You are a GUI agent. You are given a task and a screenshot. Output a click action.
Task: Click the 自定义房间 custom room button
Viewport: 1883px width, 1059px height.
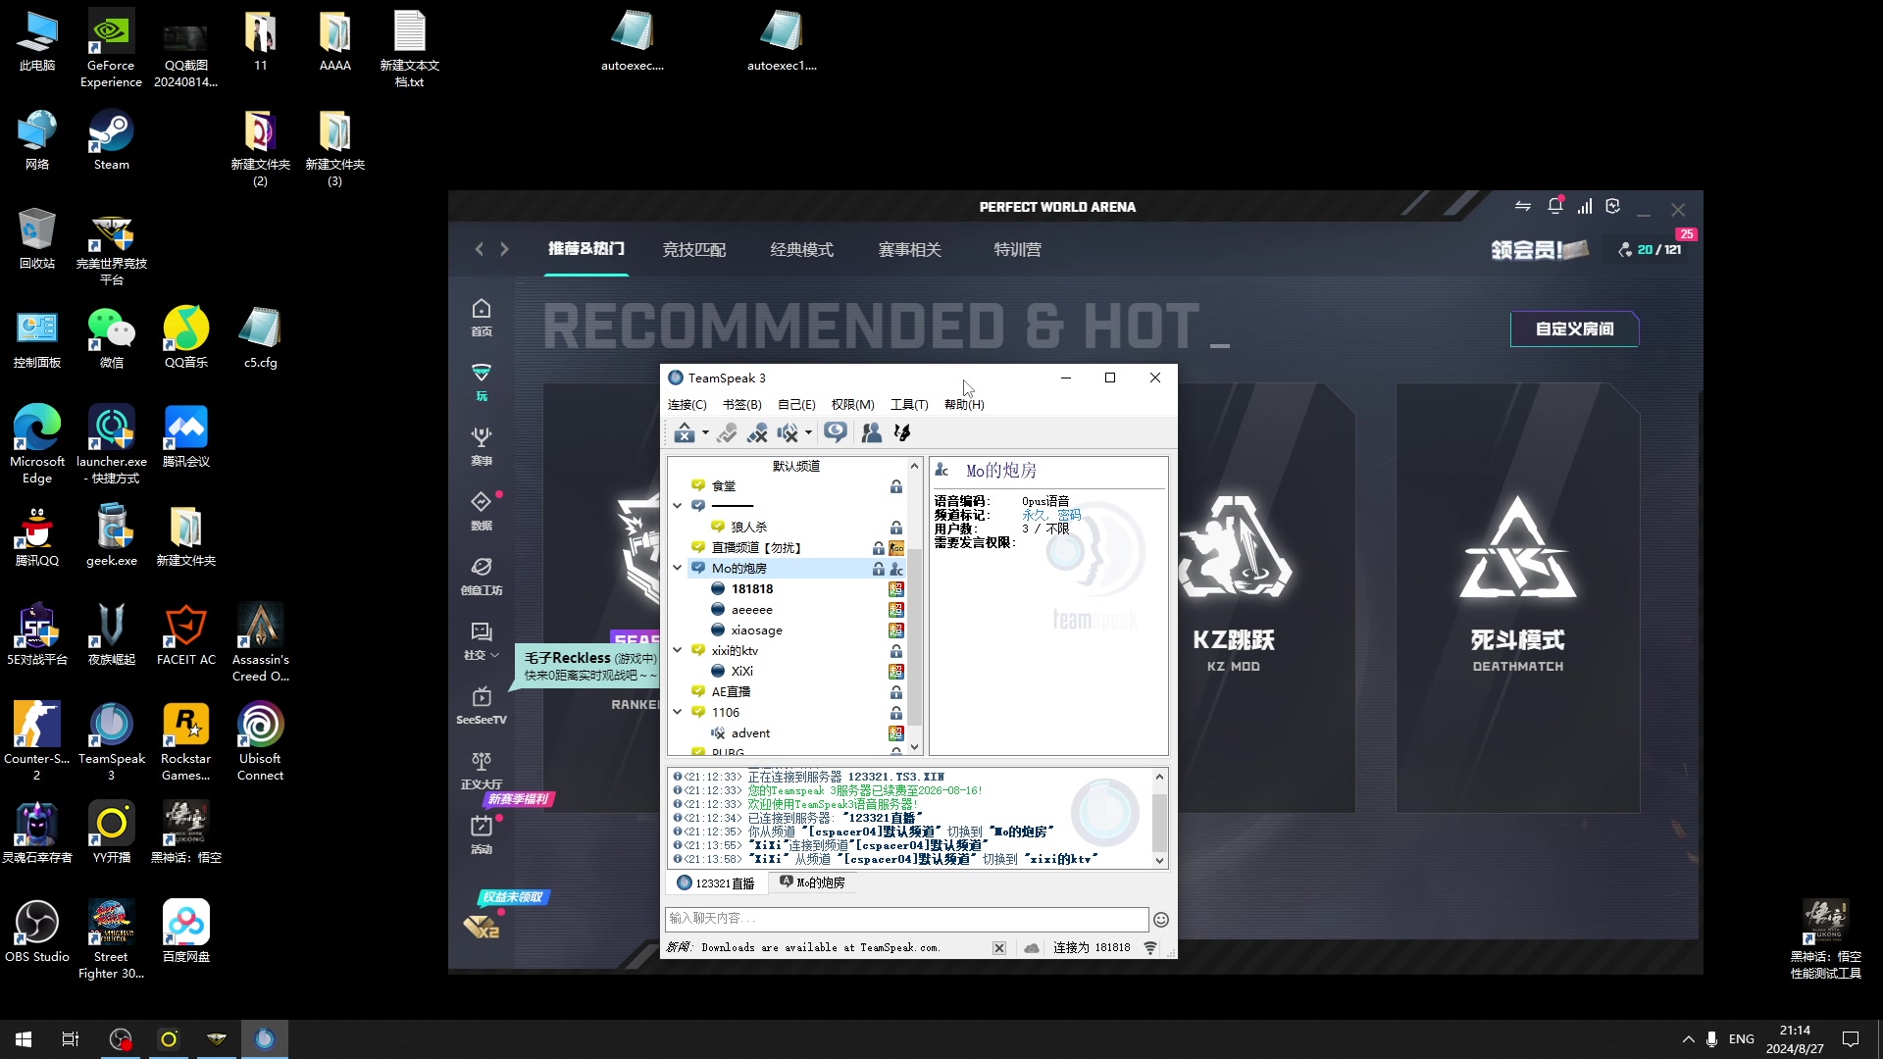point(1574,328)
